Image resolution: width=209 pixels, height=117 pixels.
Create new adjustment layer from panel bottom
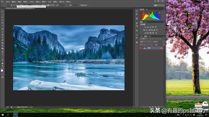pyautogui.click(x=153, y=107)
